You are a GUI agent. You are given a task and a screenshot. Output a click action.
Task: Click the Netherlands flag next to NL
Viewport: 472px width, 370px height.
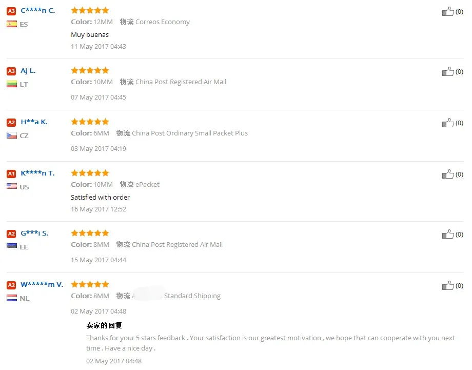12,298
